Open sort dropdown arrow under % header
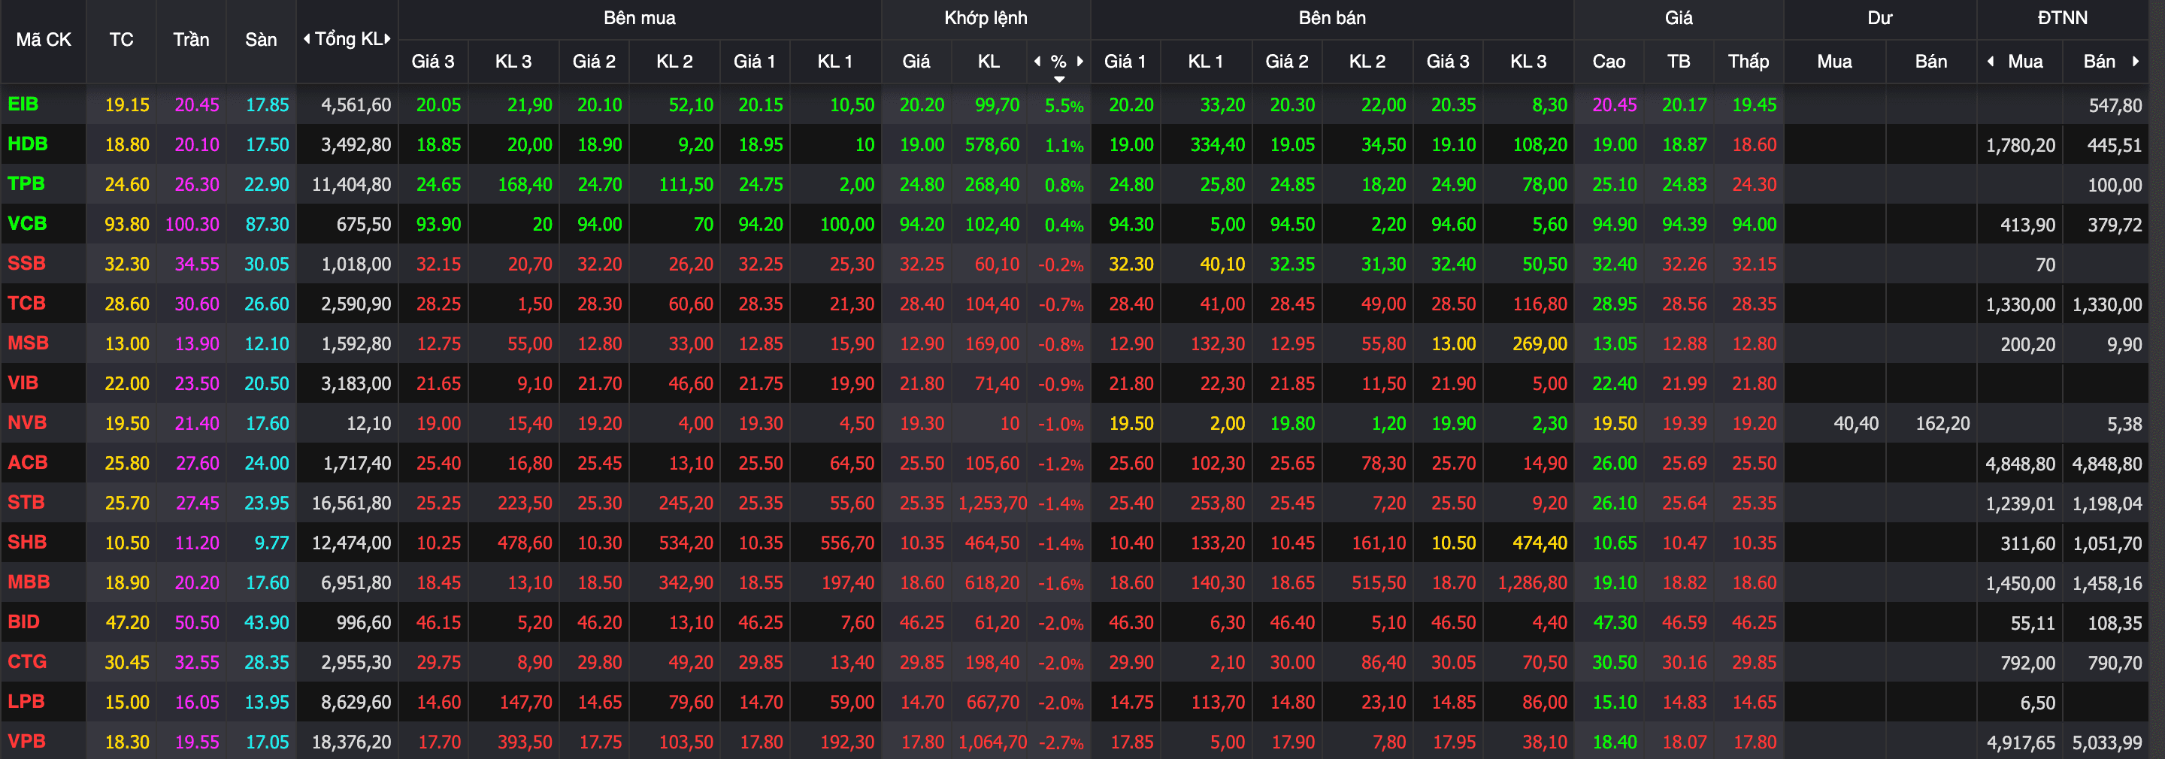This screenshot has height=759, width=2165. pos(1059,78)
